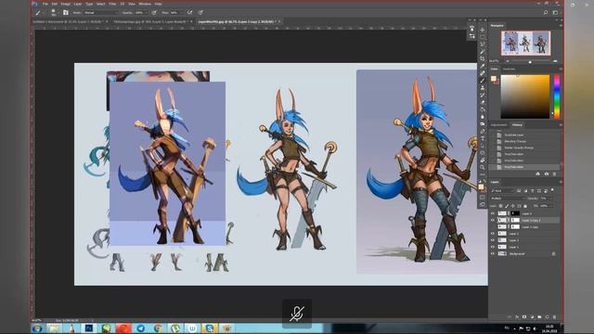
Task: Click the Navigator thumbnail preview
Action: 526,44
